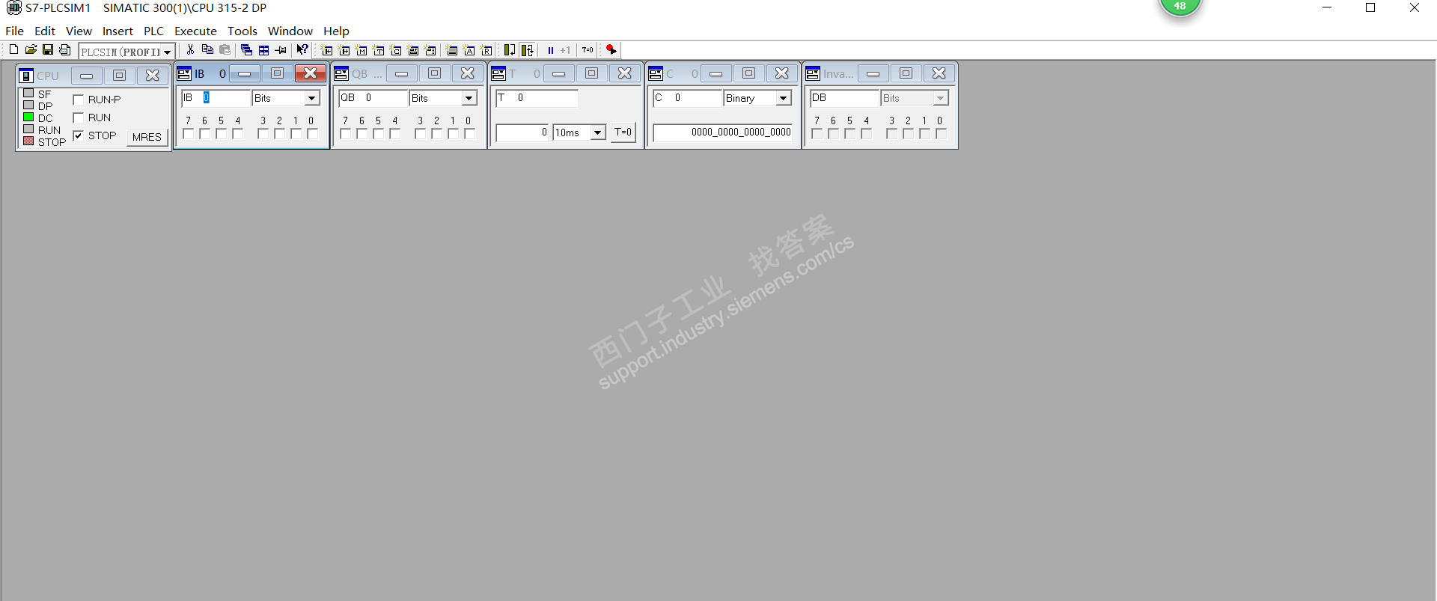
Task: Open an existing PLC file
Action: [x=31, y=49]
